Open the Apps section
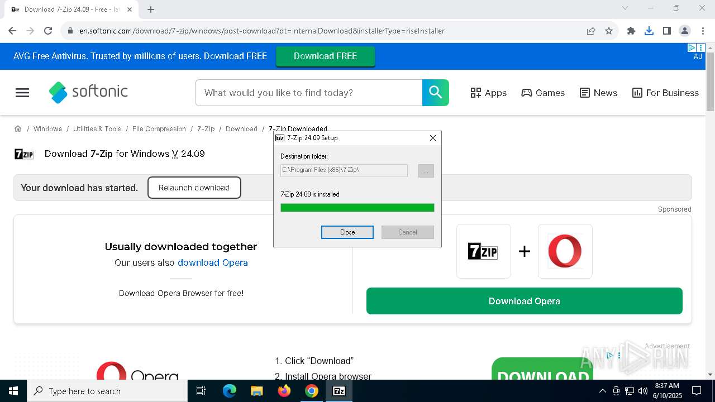Image resolution: width=715 pixels, height=402 pixels. 488,93
